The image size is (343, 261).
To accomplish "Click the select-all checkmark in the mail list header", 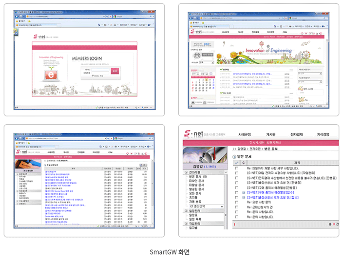I will [237, 163].
